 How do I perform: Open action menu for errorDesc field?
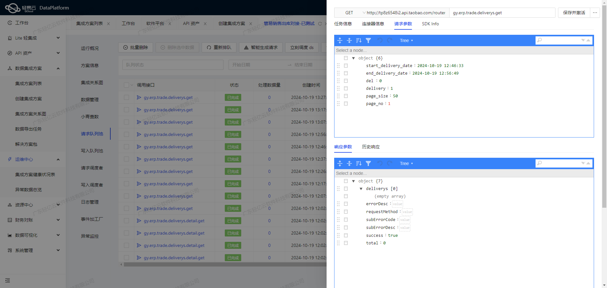pyautogui.click(x=346, y=204)
